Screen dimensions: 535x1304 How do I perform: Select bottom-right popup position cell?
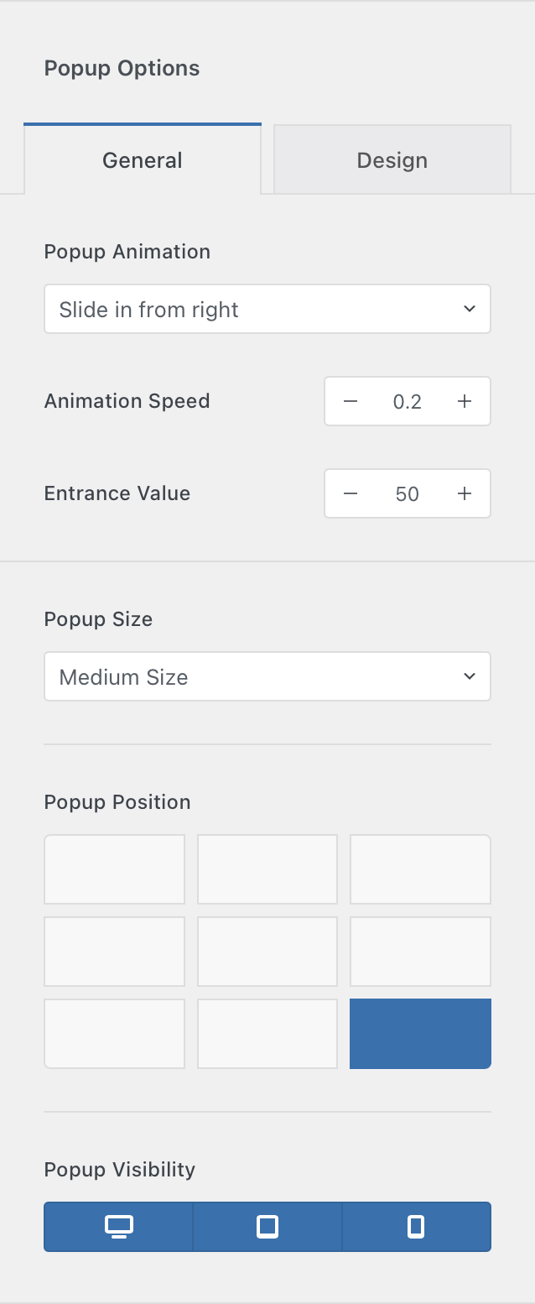tap(420, 1034)
